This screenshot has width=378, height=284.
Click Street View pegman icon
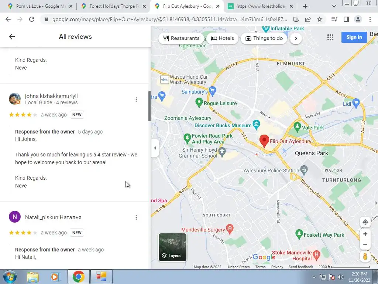click(x=365, y=257)
